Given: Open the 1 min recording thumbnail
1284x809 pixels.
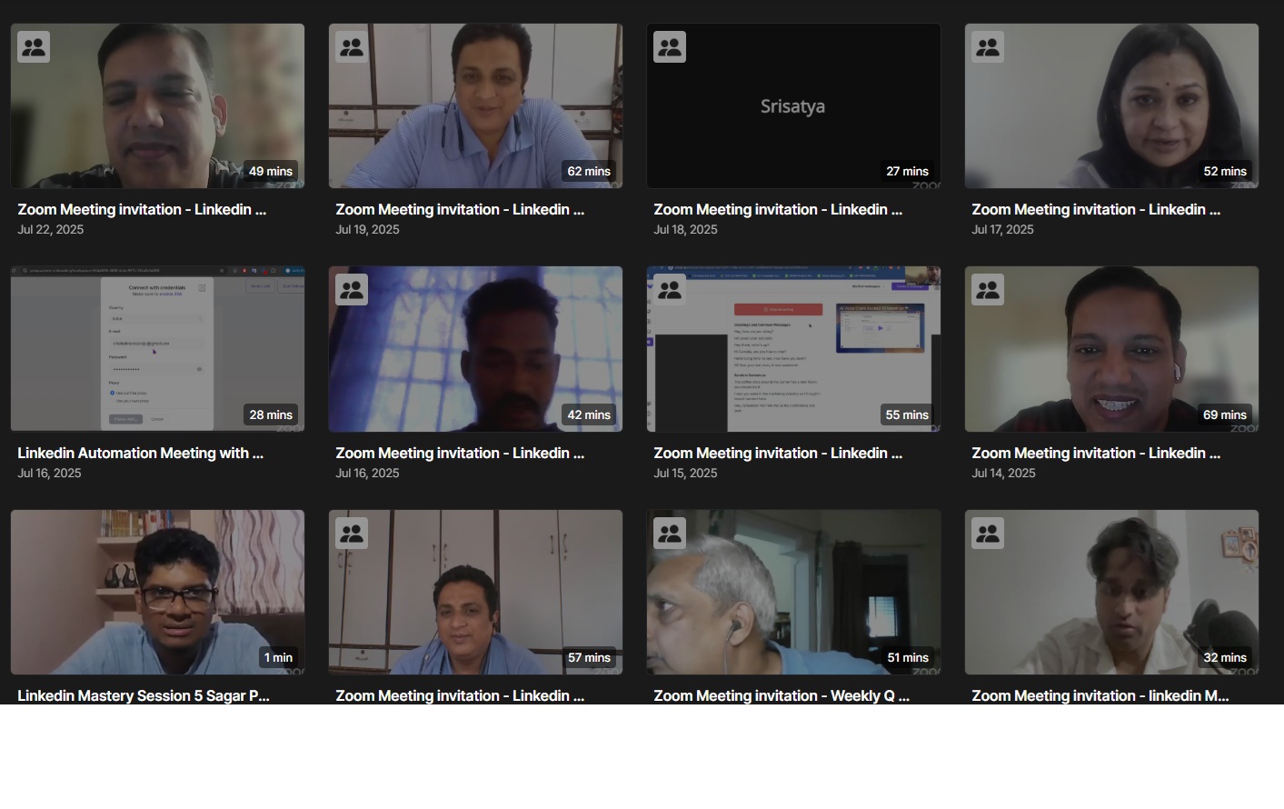Looking at the screenshot, I should click(157, 592).
